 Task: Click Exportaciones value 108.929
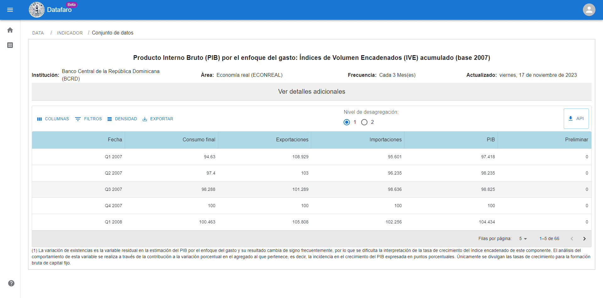[301, 157]
